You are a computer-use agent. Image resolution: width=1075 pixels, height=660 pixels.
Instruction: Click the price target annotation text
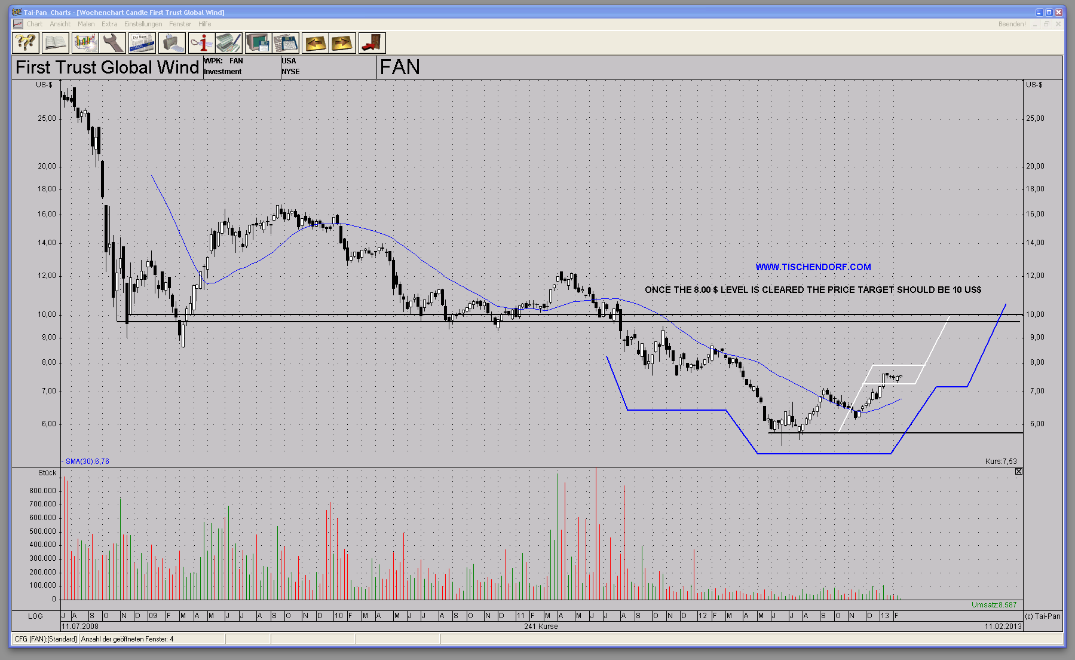point(813,290)
